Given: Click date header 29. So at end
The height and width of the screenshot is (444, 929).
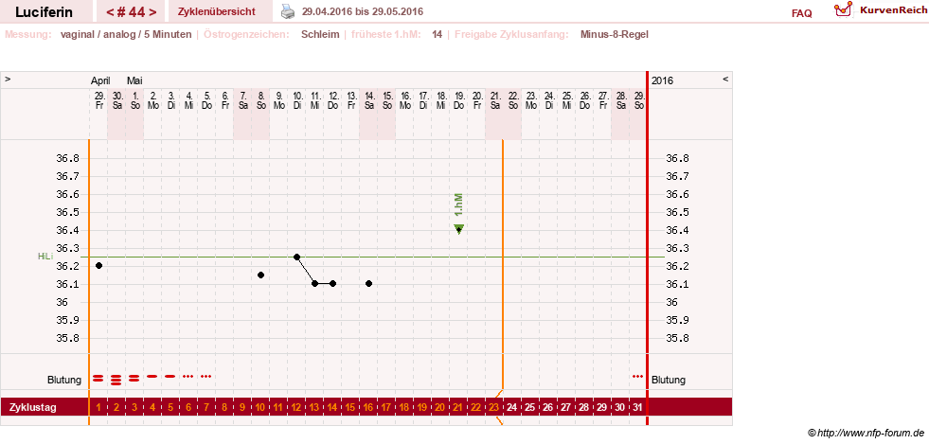Looking at the screenshot, I should (638, 99).
